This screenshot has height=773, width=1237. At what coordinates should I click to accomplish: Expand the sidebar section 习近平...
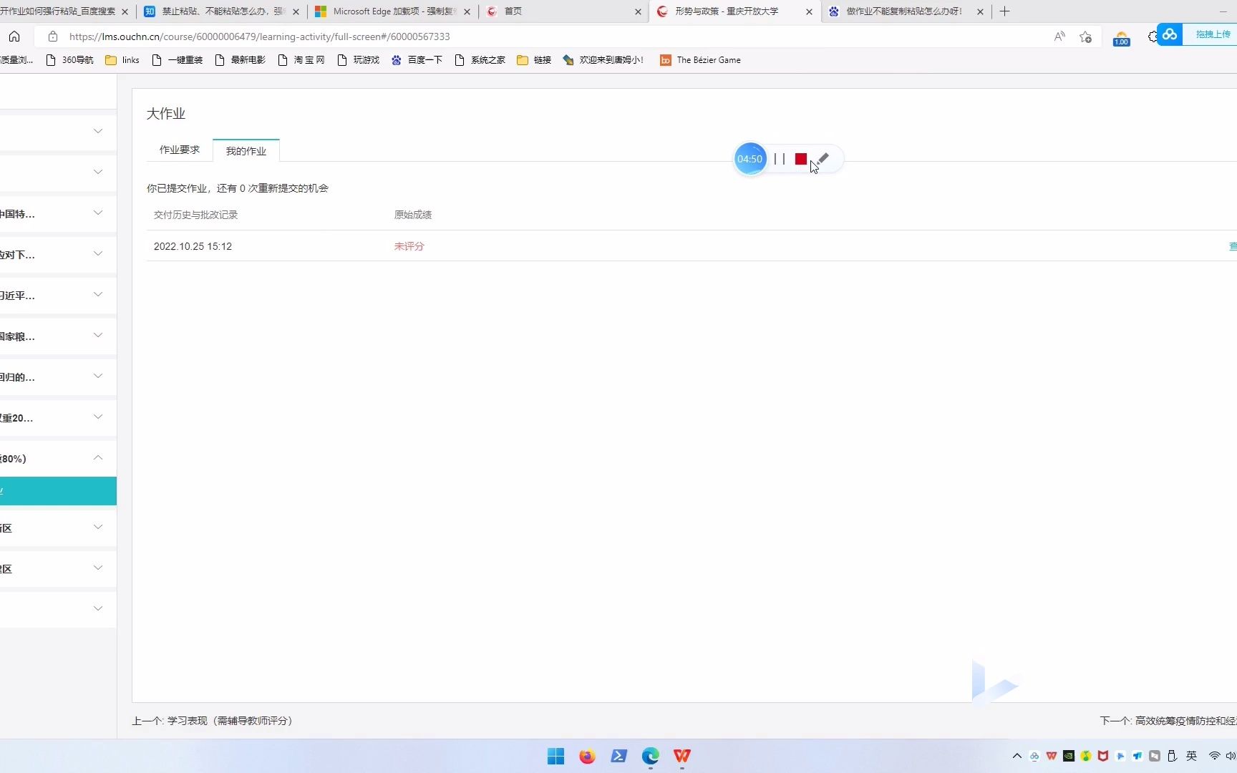click(x=98, y=294)
